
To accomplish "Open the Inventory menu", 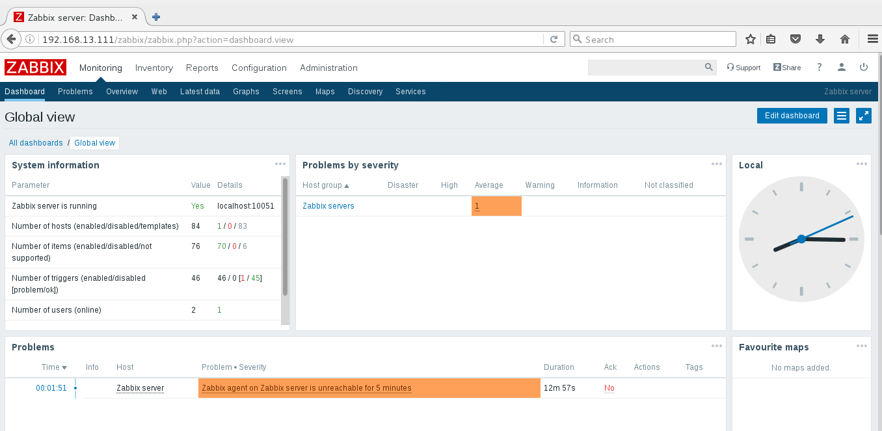I will (x=154, y=68).
